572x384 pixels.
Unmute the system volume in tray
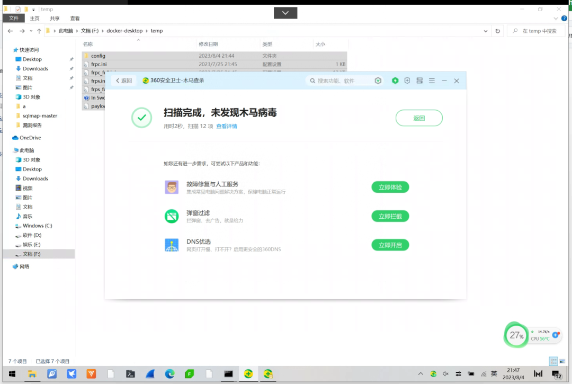[x=445, y=374]
